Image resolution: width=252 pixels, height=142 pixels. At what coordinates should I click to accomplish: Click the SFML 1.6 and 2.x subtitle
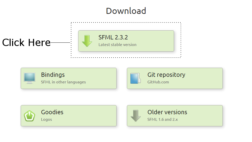pyautogui.click(x=162, y=120)
